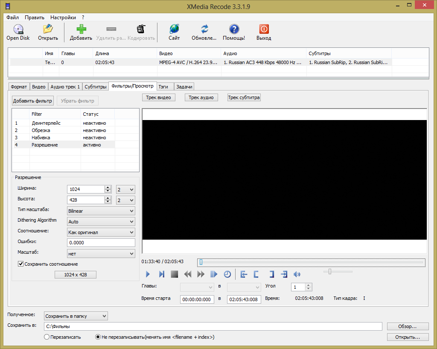Open the Тип масштаба Bilinear dropdown
This screenshot has height=349, width=437.
tap(101, 211)
